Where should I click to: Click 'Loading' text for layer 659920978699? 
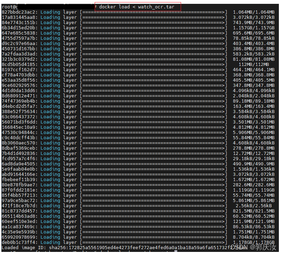pyautogui.click(x=50, y=237)
